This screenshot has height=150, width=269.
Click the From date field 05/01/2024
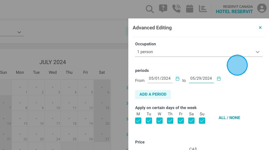[x=160, y=79]
